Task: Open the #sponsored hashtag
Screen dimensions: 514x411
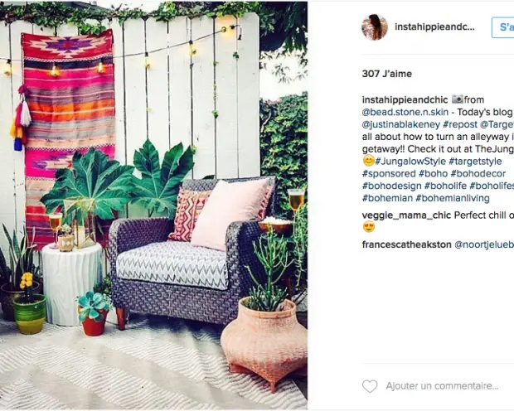Action: pyautogui.click(x=389, y=173)
